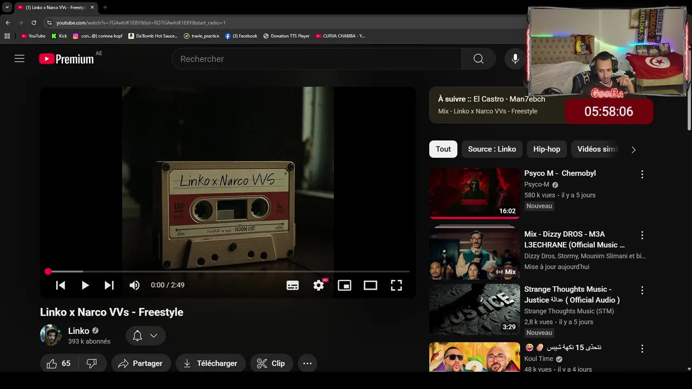Open options menu for Psyco M Chernobyl

pos(642,175)
